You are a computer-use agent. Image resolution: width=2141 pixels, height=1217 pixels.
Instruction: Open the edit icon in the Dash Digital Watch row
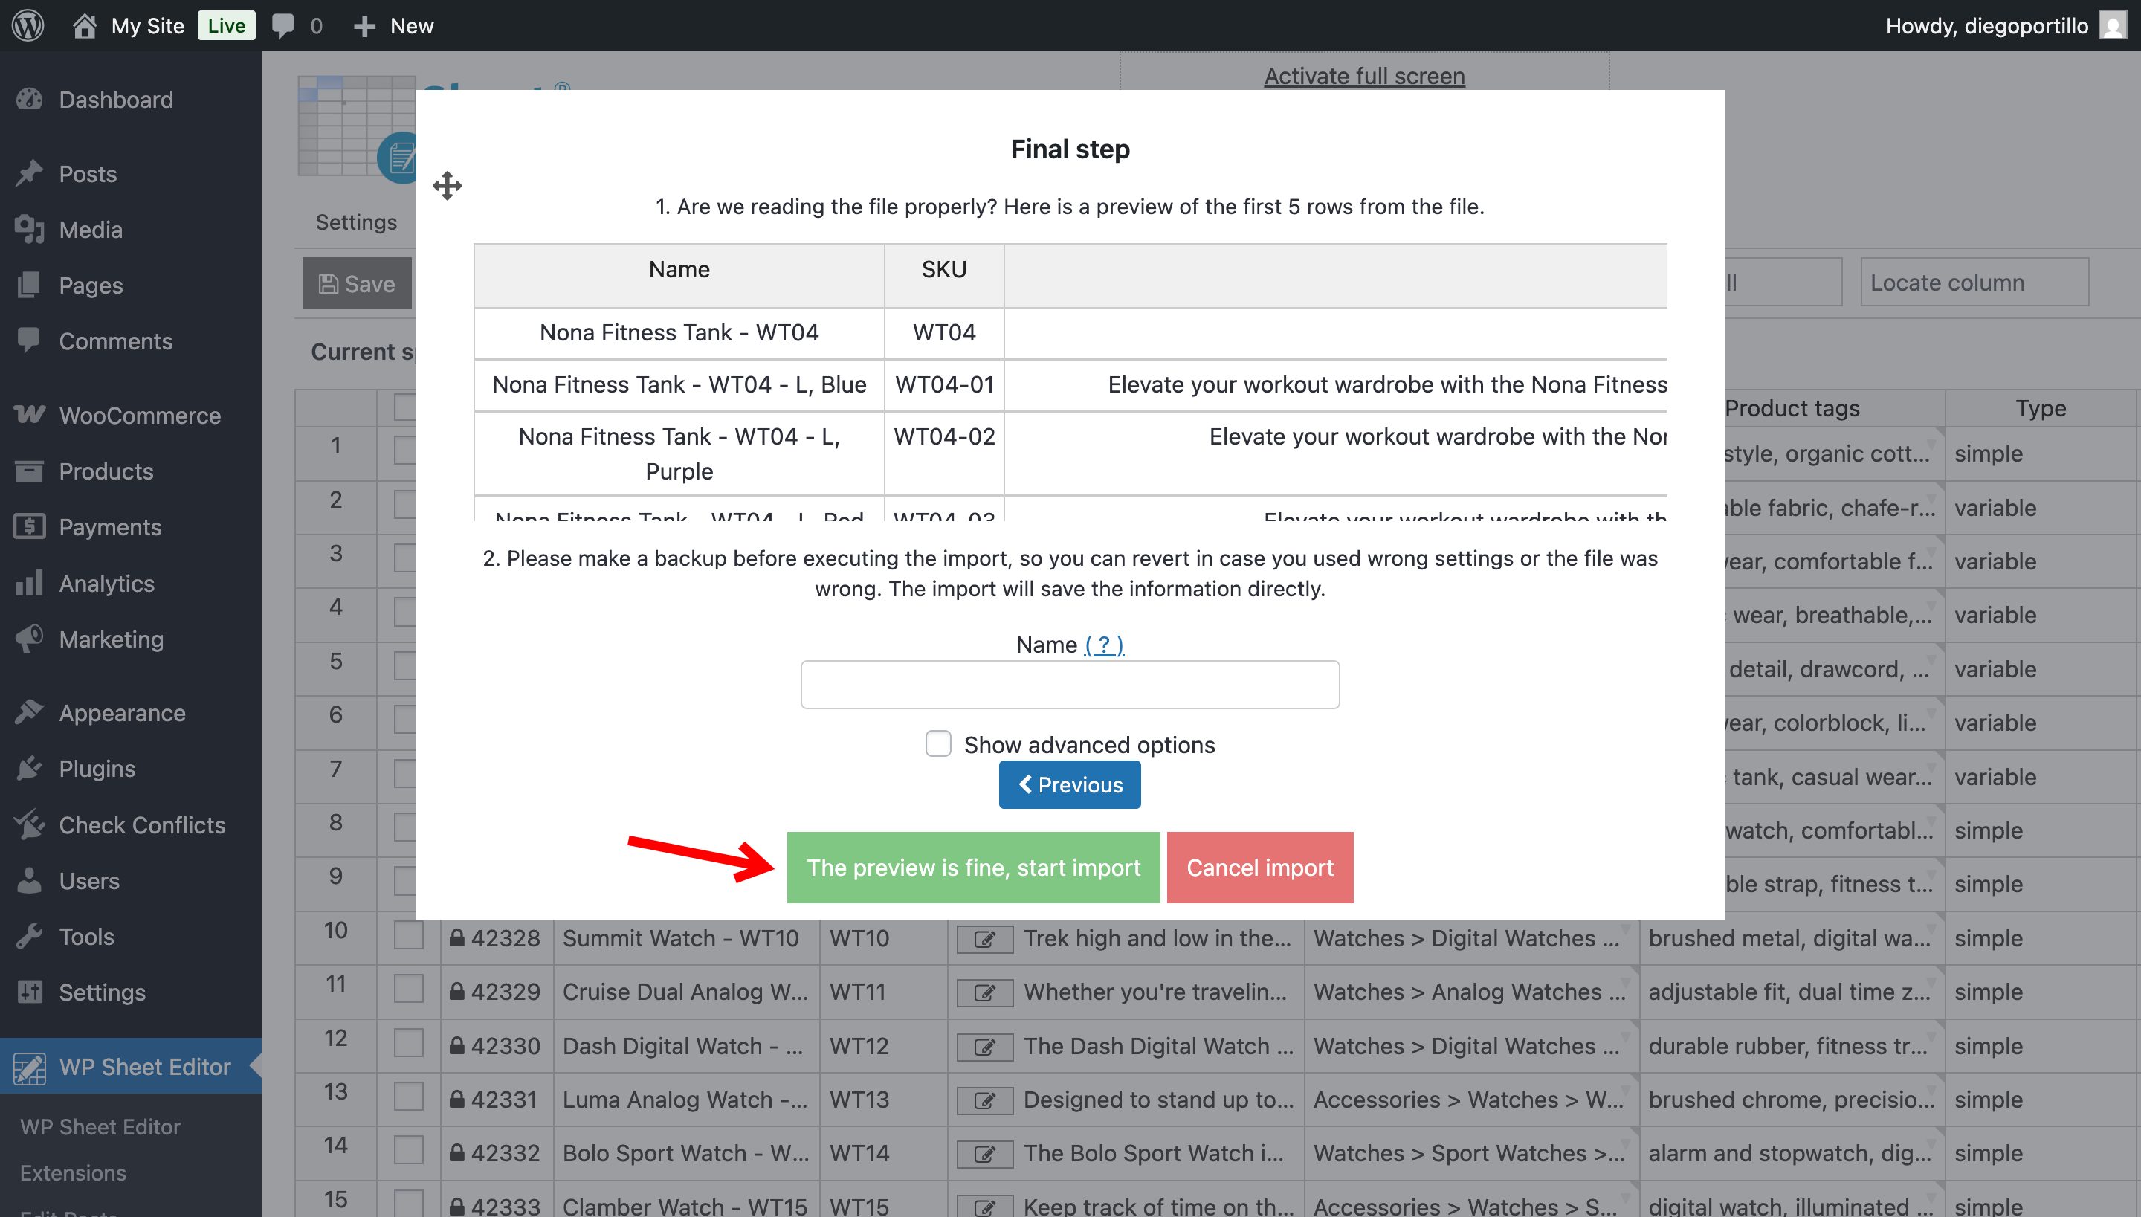(984, 1047)
